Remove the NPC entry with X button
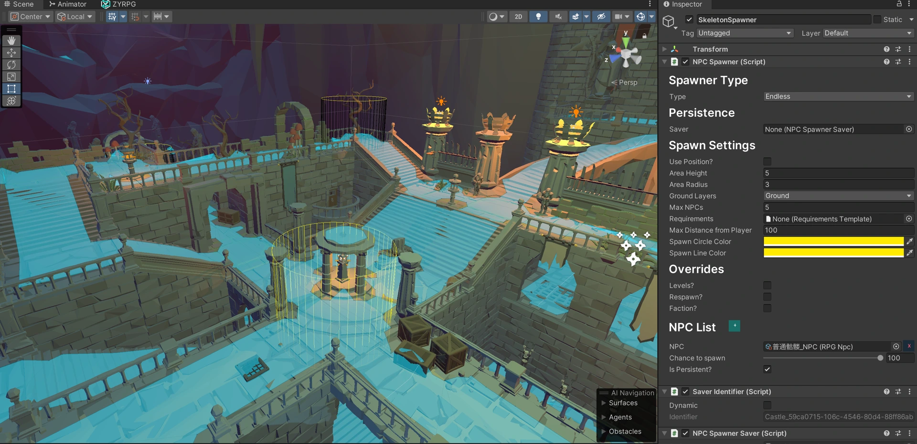 [909, 346]
